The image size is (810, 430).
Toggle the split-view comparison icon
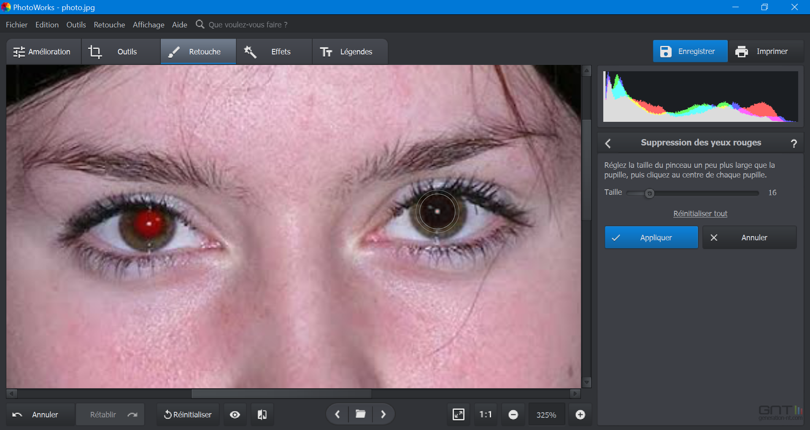(262, 414)
